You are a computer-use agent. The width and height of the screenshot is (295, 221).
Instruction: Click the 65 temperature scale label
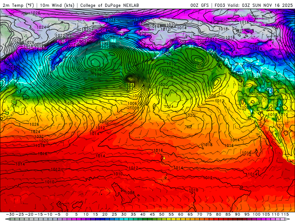(x=190, y=214)
